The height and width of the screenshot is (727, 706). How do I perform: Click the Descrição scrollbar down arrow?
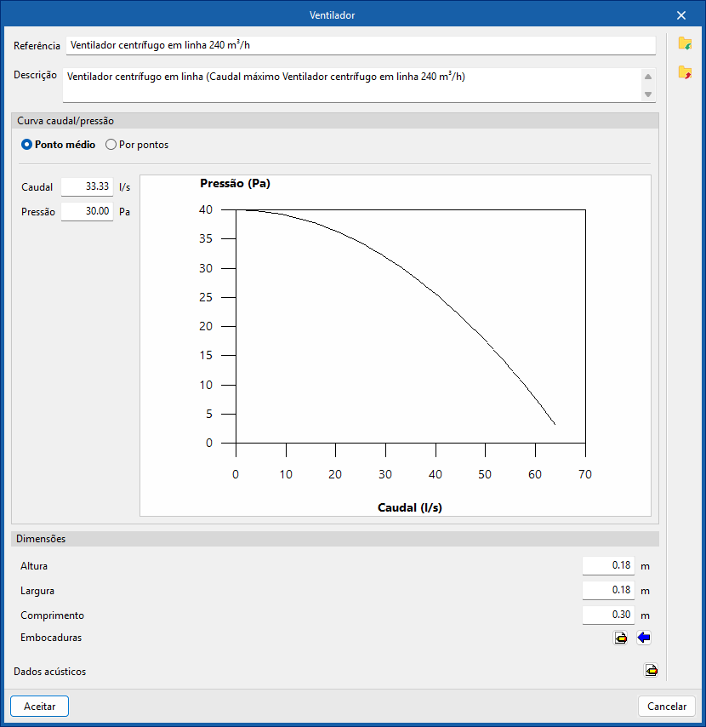(648, 94)
